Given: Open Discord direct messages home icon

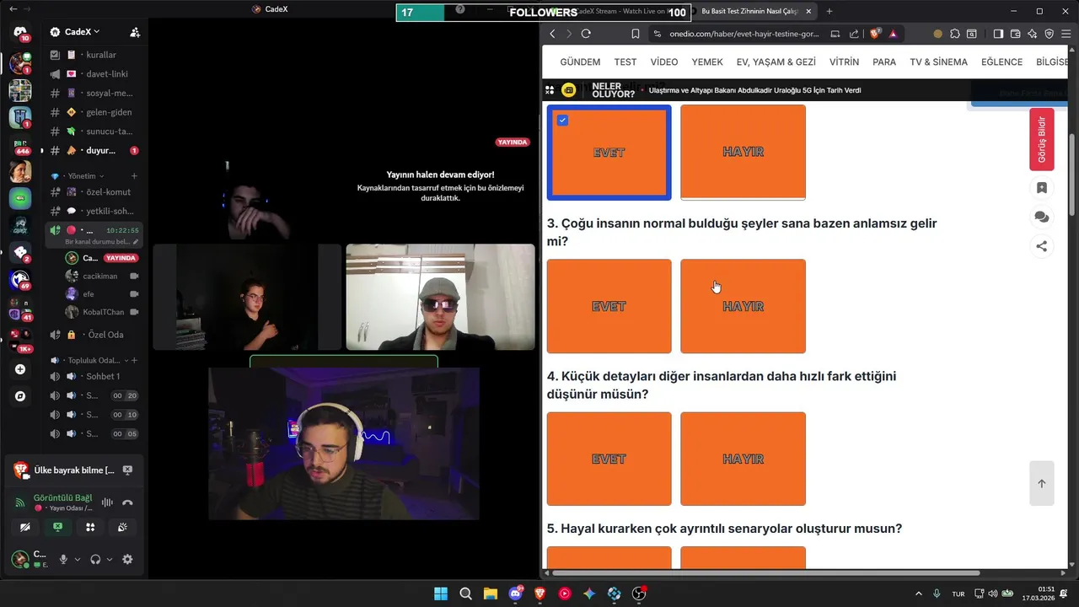Looking at the screenshot, I should [x=20, y=33].
